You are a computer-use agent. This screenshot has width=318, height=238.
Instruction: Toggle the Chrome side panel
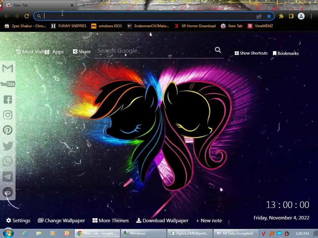tap(291, 16)
